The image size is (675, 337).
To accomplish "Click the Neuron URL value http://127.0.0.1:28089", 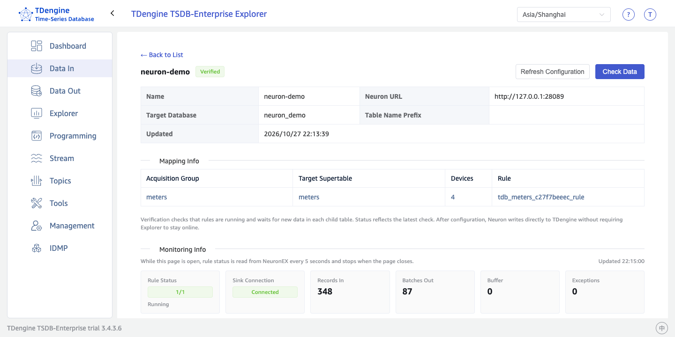I will click(x=529, y=96).
